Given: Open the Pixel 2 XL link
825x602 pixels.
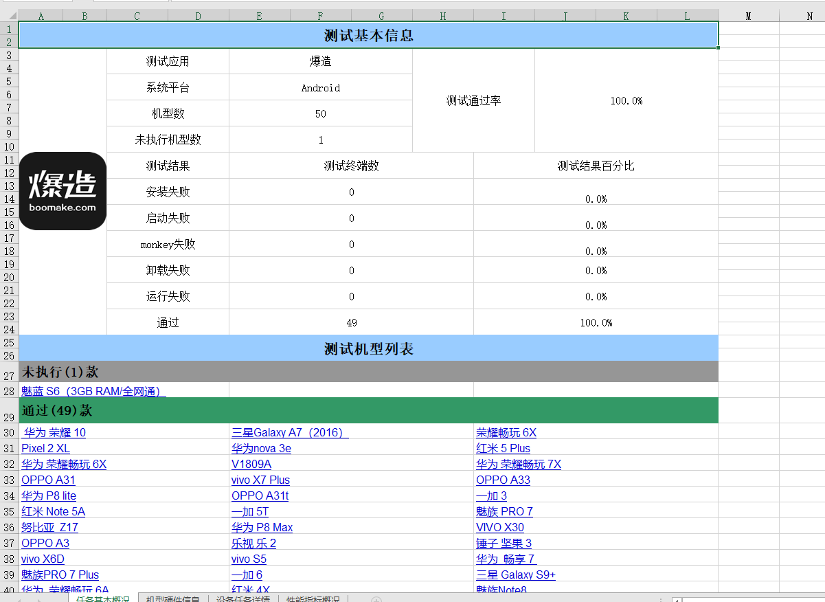Looking at the screenshot, I should click(45, 448).
